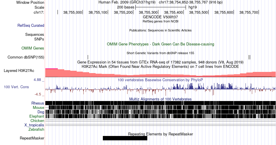Image resolution: width=276 pixels, height=145 pixels.
Task: Click Short Genetic Variants from dbSNP title
Action: click(x=160, y=53)
